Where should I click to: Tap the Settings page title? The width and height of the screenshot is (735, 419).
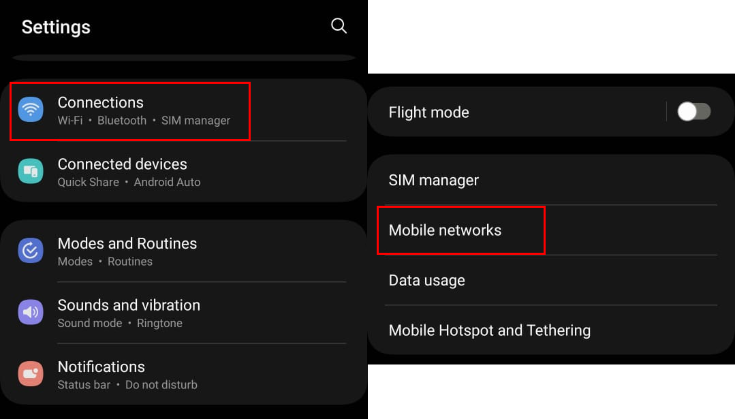pyautogui.click(x=56, y=27)
